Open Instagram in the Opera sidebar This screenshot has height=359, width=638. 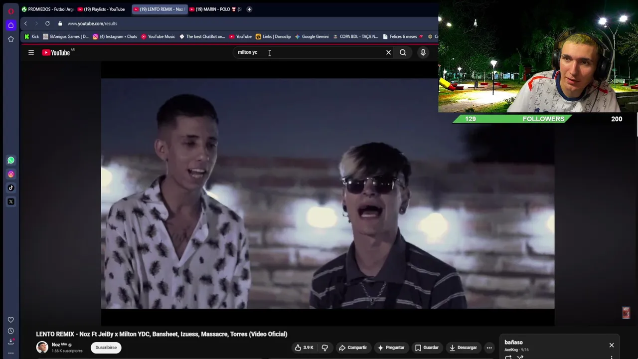coord(11,174)
